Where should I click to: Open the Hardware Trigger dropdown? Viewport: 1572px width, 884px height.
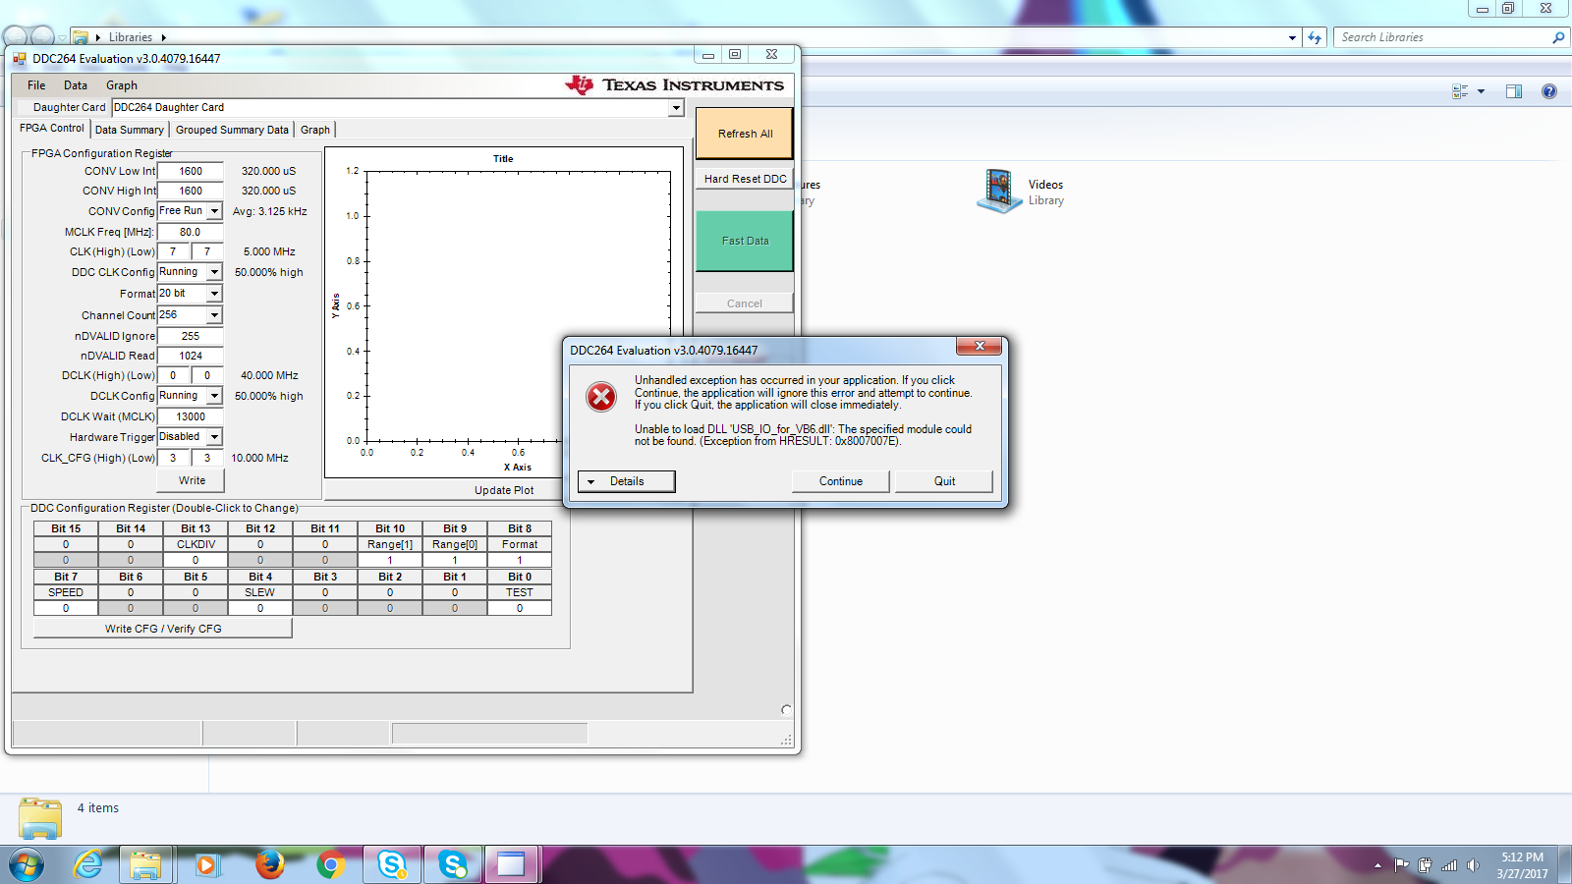coord(214,437)
